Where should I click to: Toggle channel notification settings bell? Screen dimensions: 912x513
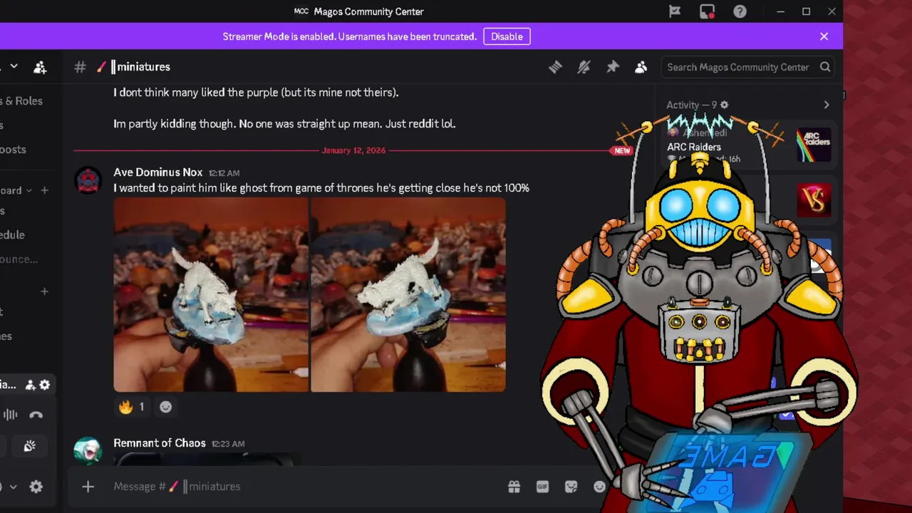point(584,67)
